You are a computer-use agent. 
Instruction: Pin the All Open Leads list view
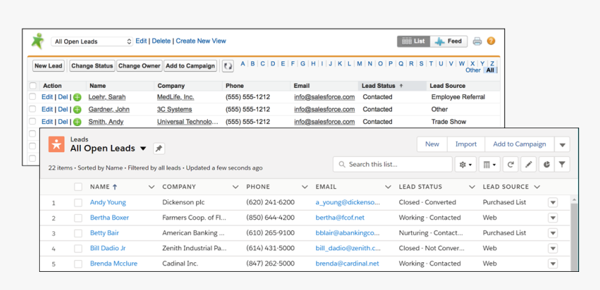click(159, 148)
